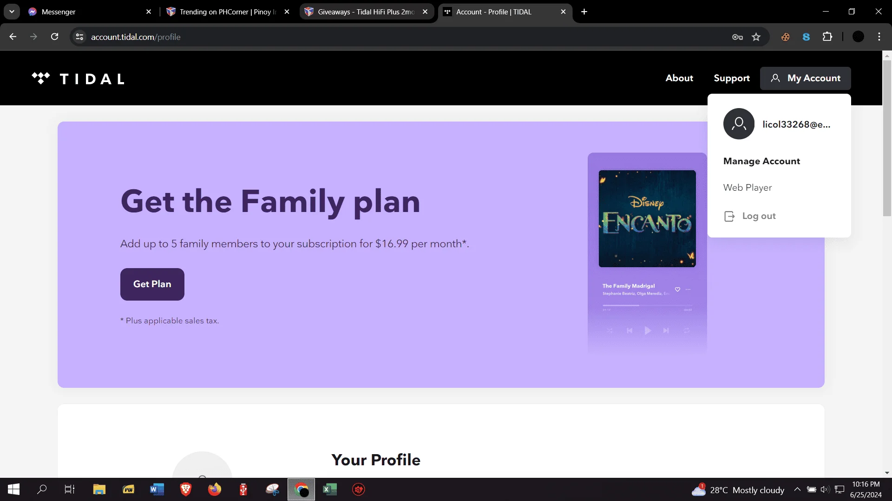892x501 pixels.
Task: Switch to Giveaways Tidal HiFi Plus tab
Action: pos(367,12)
